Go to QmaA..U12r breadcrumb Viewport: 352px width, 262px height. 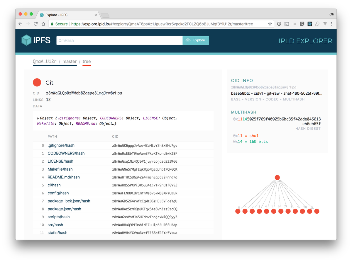(45, 62)
